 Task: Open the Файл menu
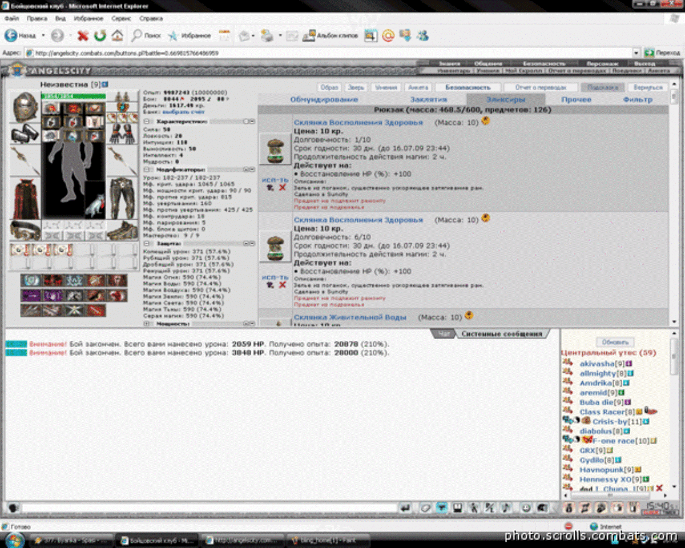tap(11, 18)
